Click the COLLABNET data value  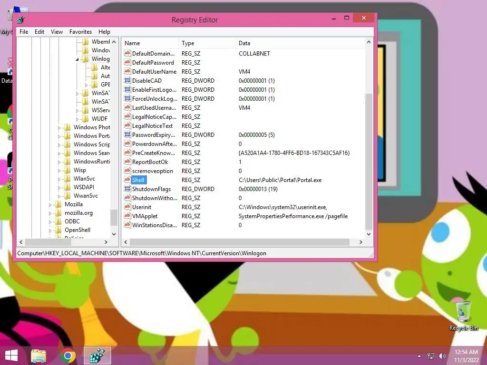[254, 53]
